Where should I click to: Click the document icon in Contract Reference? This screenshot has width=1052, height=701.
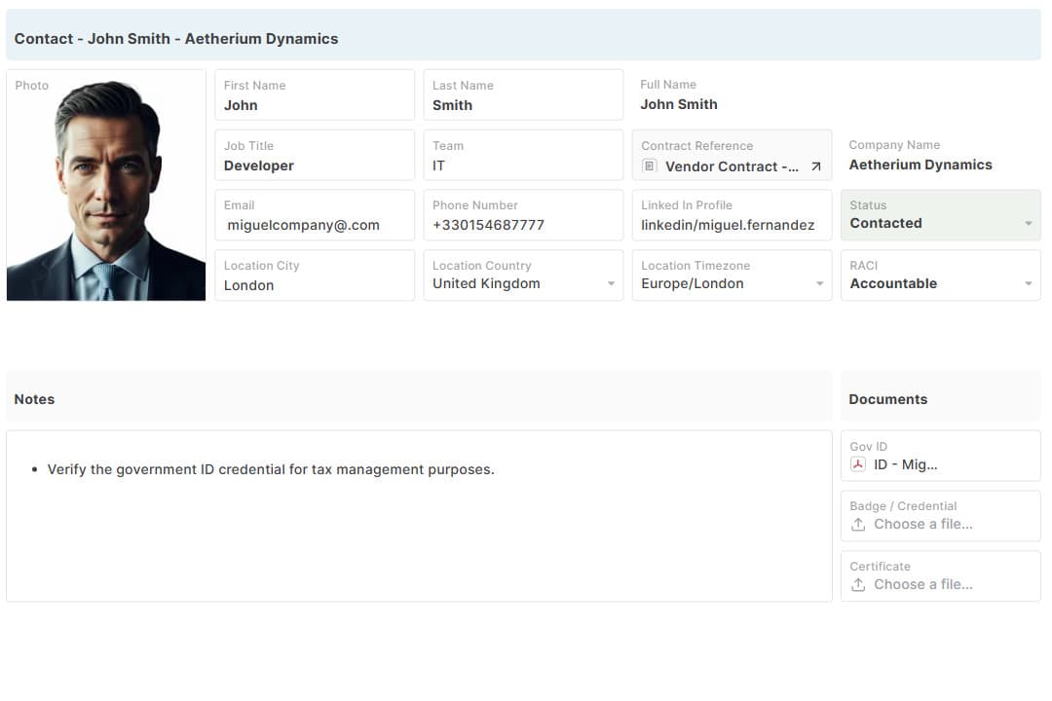(x=650, y=166)
